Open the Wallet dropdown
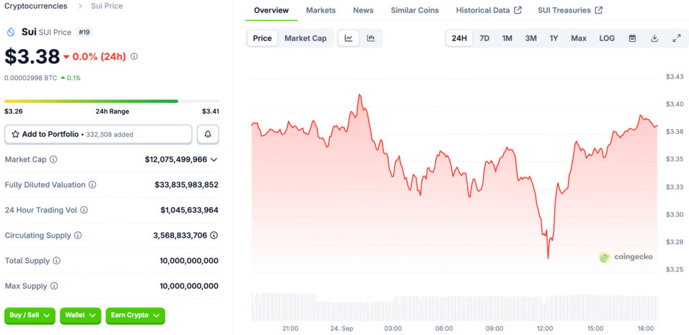 [81, 315]
